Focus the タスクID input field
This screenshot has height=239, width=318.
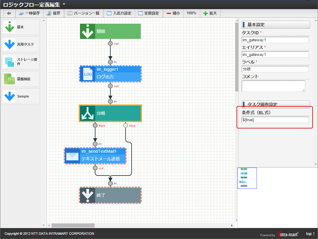point(275,40)
